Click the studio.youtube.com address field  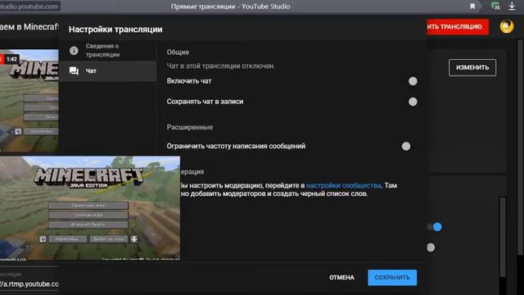(x=29, y=7)
